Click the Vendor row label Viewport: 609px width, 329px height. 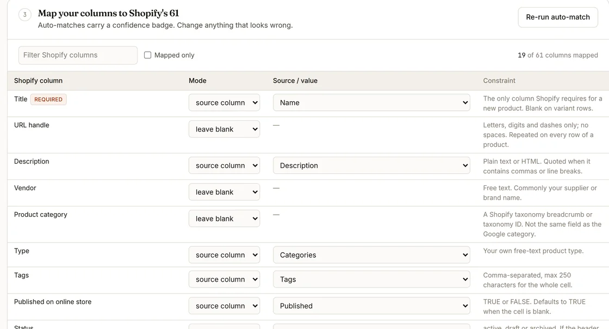[25, 188]
